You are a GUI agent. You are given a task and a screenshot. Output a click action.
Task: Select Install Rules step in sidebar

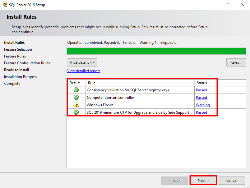14,43
